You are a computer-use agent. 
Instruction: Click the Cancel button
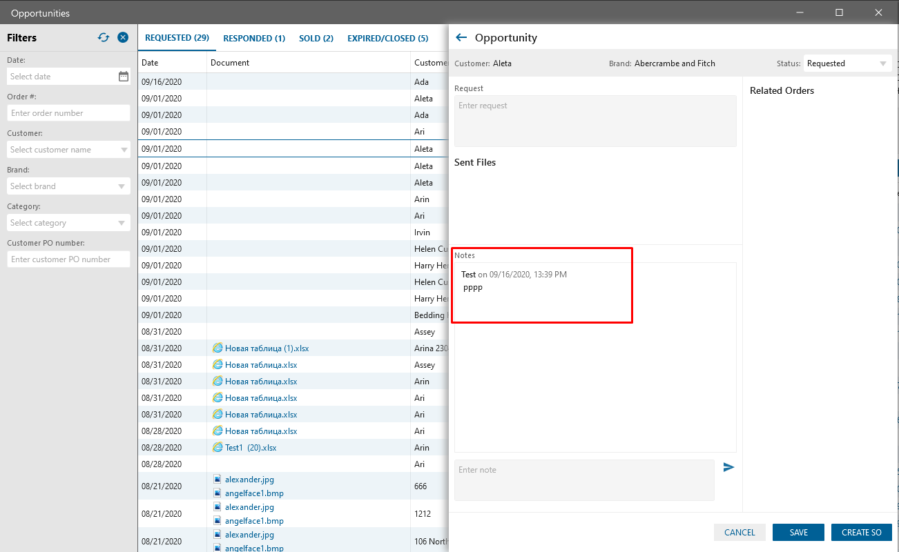(739, 532)
